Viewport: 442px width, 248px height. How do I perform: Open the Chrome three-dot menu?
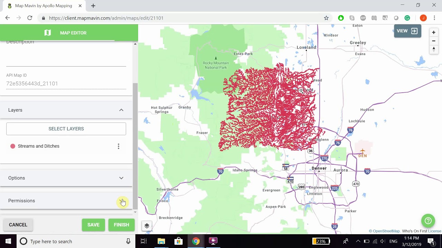click(x=435, y=18)
